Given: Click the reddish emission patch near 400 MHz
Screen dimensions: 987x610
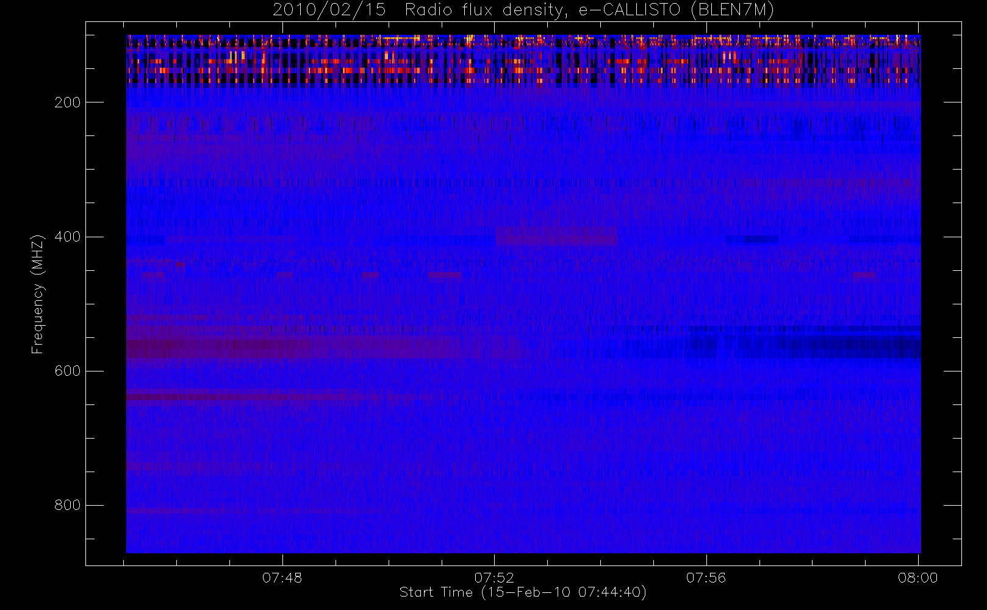Looking at the screenshot, I should pyautogui.click(x=556, y=236).
